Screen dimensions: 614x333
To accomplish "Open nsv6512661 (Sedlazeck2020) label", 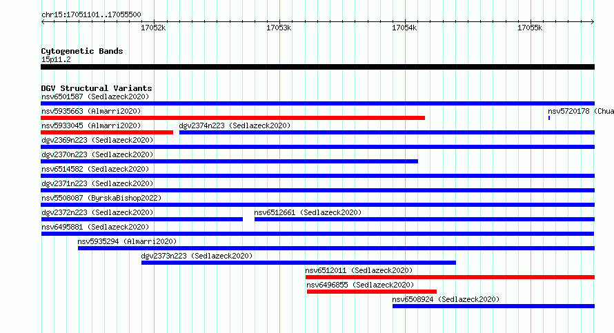I will pyautogui.click(x=308, y=212).
